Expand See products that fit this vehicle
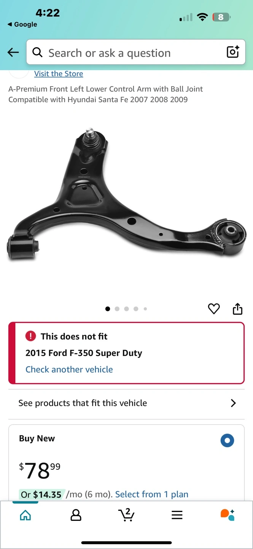The width and height of the screenshot is (253, 549). [x=126, y=403]
